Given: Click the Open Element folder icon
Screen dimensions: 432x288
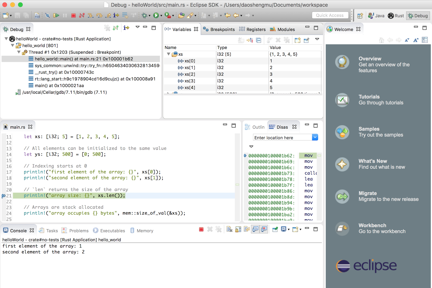Looking at the screenshot, I should pyautogui.click(x=181, y=15).
